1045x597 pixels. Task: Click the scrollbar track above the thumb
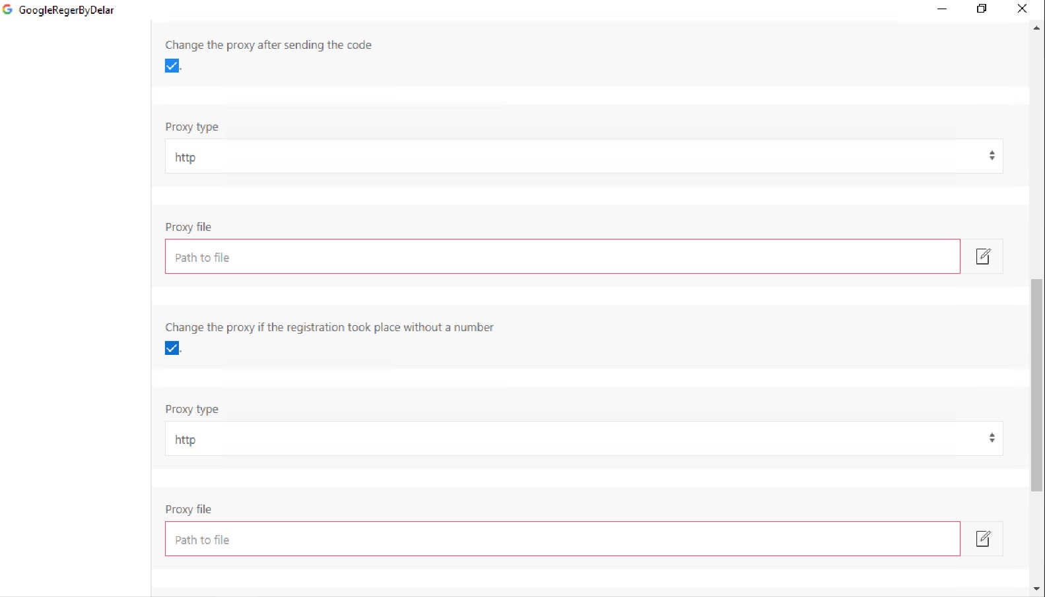point(1036,152)
